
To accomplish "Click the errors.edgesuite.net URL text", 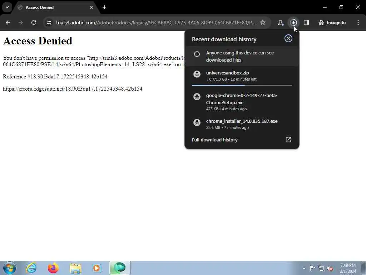I will [x=73, y=89].
